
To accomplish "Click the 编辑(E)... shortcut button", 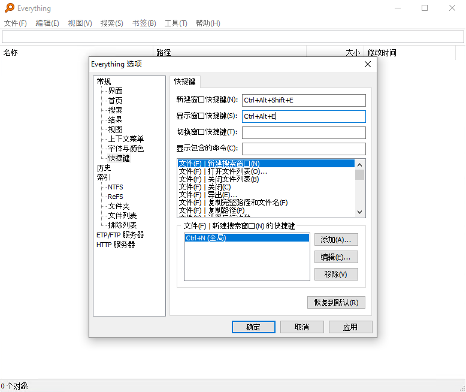I will 336,257.
